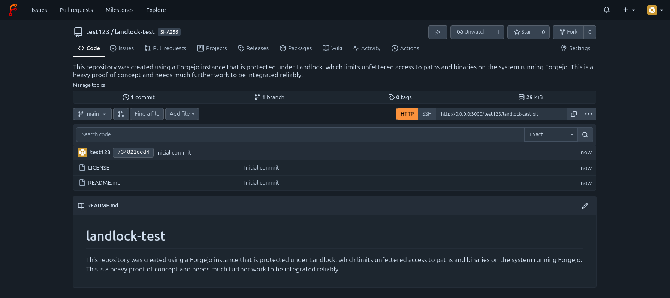This screenshot has height=298, width=670.
Task: Click the book icon in README header
Action: (x=81, y=206)
